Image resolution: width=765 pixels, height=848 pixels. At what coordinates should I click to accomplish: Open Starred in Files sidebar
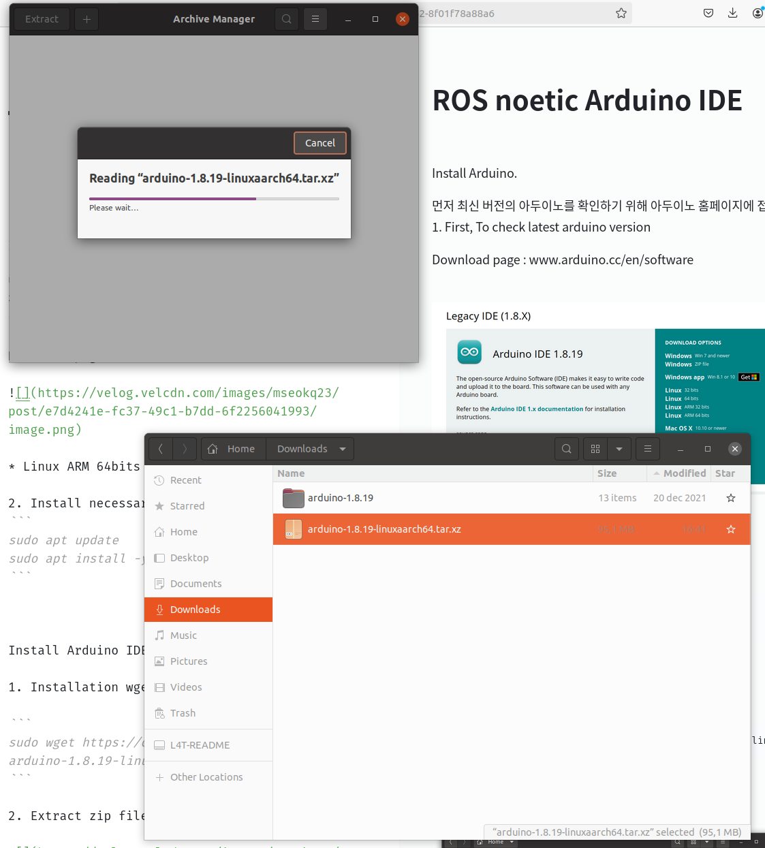pos(208,506)
